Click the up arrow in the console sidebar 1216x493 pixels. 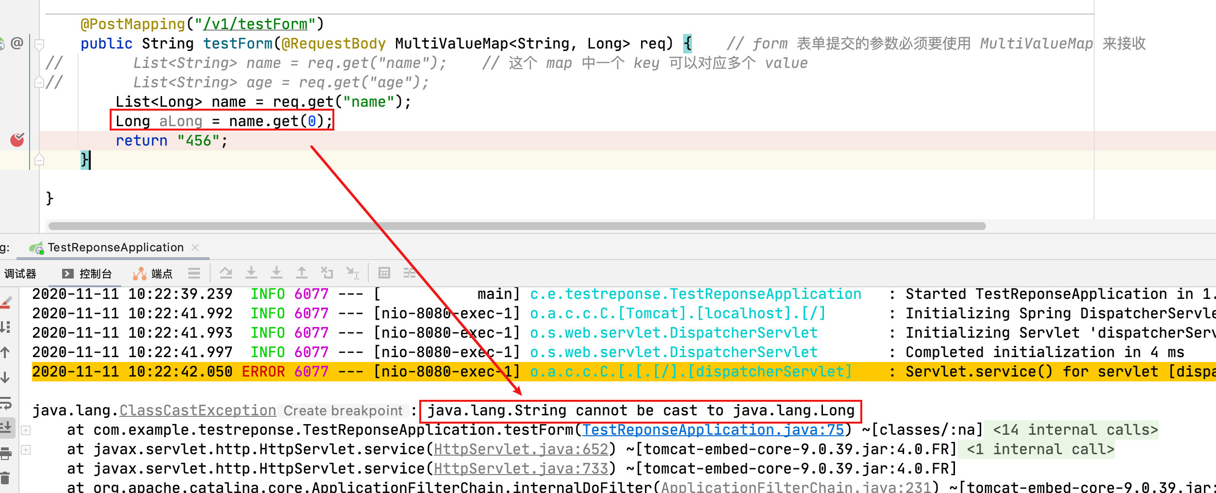5,352
